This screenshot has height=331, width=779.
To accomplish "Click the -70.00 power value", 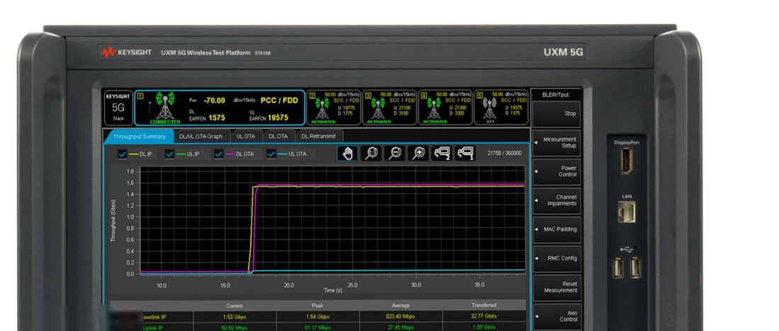I will click(215, 100).
